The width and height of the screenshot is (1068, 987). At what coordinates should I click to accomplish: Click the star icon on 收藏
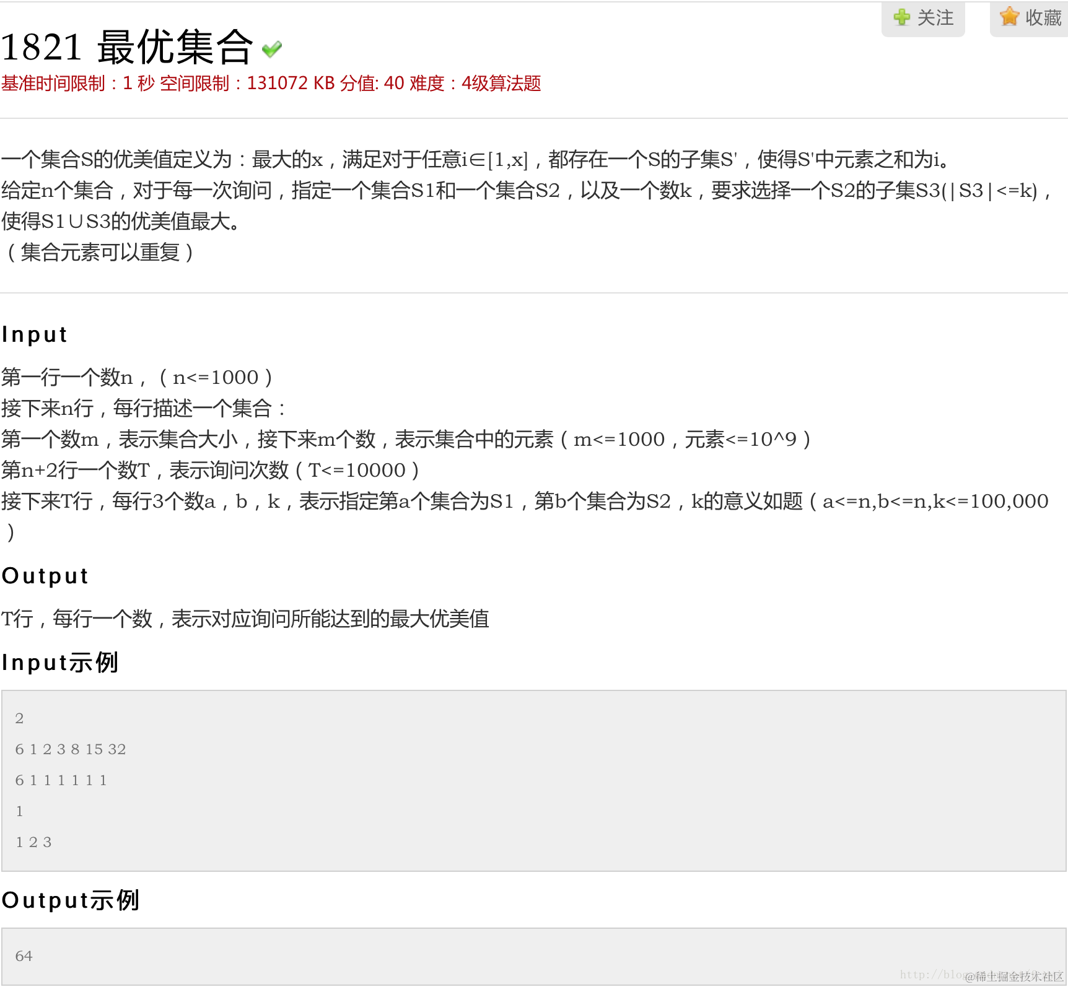tap(1009, 17)
